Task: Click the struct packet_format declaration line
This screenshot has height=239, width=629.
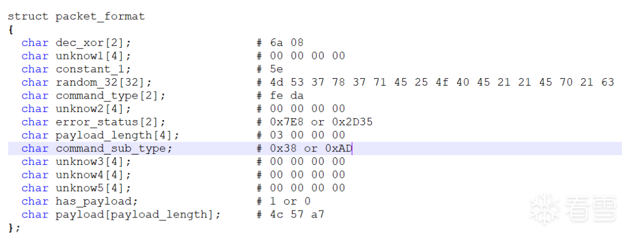Action: pos(76,16)
